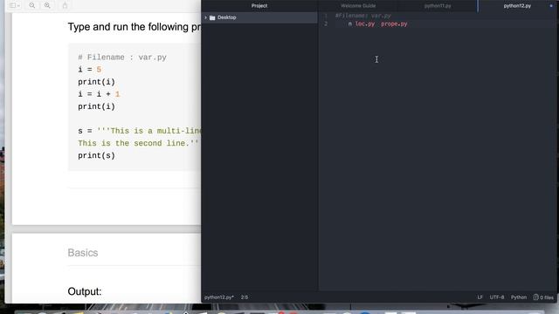Change the LF line ending in status bar
The height and width of the screenshot is (314, 559).
[480, 297]
